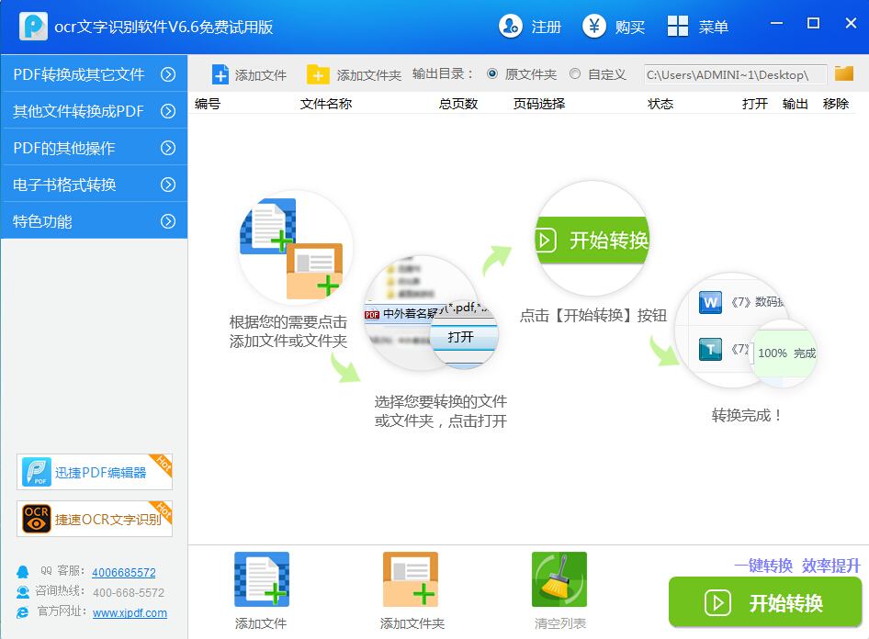The width and height of the screenshot is (869, 639).
Task: Open the 迅捷PDF编辑器 promotion icon
Action: coord(35,472)
